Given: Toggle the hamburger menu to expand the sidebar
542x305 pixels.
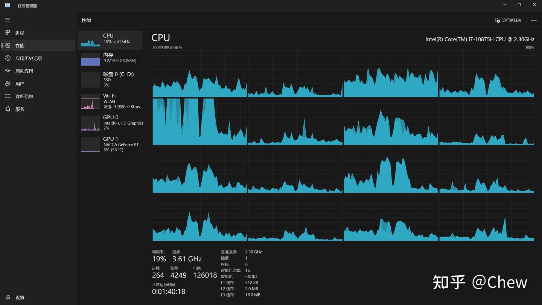Looking at the screenshot, I should click(7, 20).
